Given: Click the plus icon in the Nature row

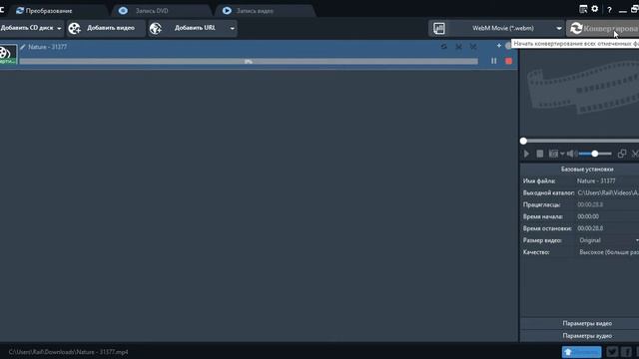Looking at the screenshot, I should click(499, 46).
